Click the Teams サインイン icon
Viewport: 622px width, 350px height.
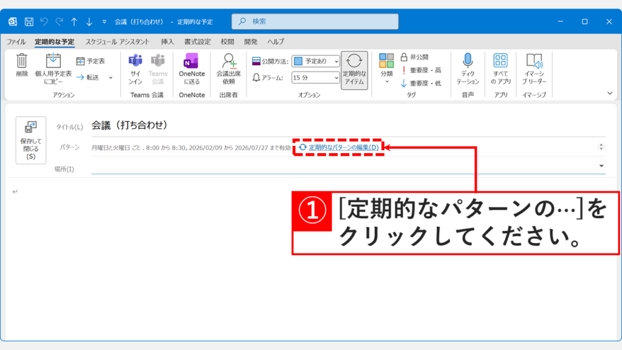click(135, 67)
